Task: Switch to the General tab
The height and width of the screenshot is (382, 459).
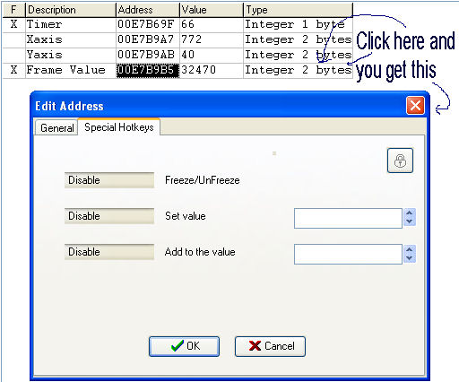Action: point(56,127)
